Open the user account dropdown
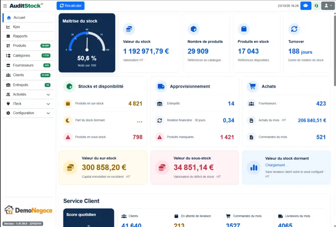The height and width of the screenshot is (227, 336). point(328,6)
